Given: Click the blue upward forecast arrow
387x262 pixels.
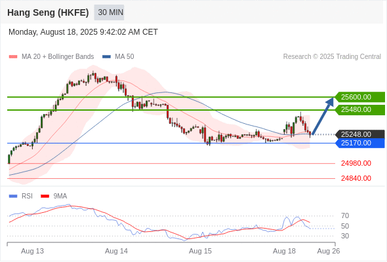Looking at the screenshot, I should [323, 116].
